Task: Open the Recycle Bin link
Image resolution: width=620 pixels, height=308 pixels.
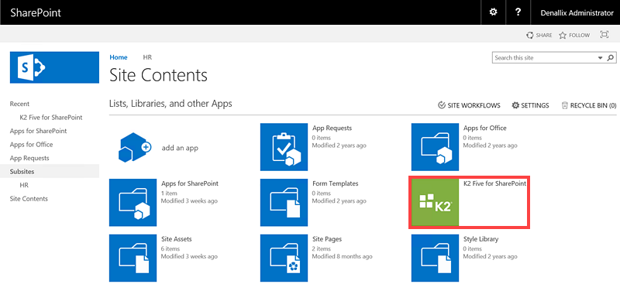Action: click(589, 105)
